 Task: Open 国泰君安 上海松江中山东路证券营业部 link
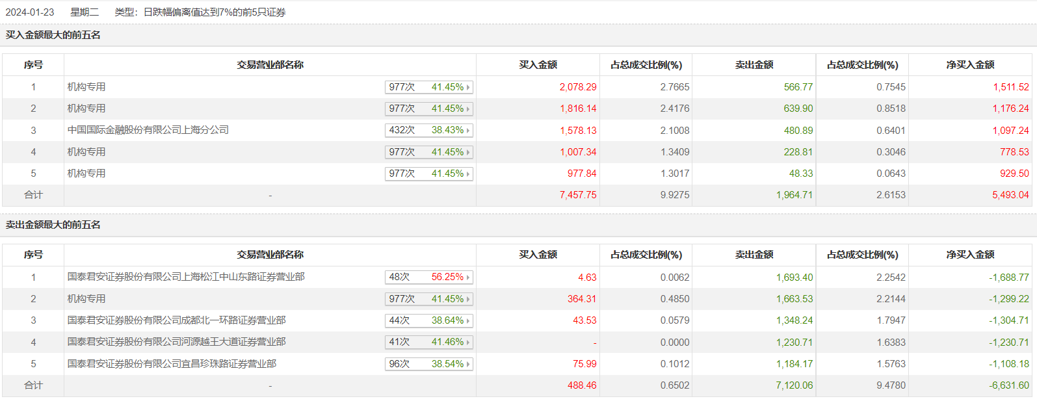tap(186, 277)
